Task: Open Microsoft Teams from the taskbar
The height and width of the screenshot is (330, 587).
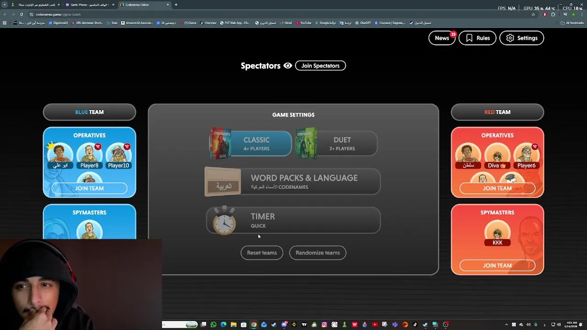Action: click(395, 324)
